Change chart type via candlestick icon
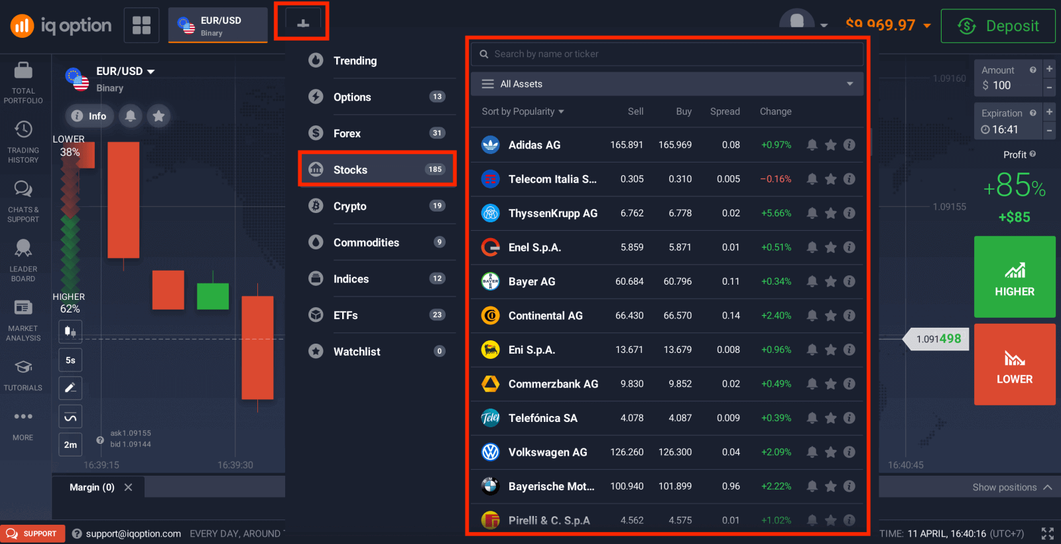The width and height of the screenshot is (1061, 544). coord(70,330)
